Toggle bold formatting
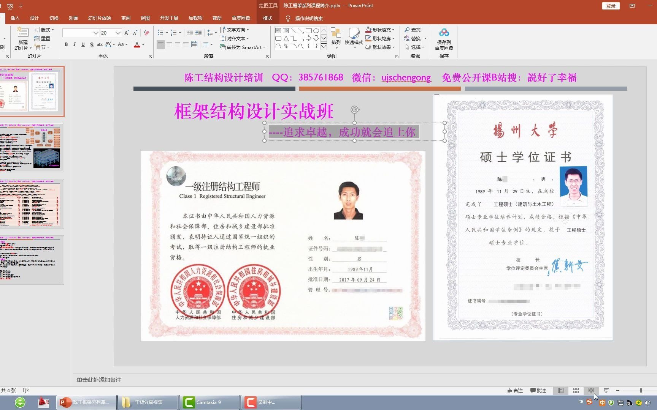Viewport: 657px width, 410px height. click(x=66, y=44)
